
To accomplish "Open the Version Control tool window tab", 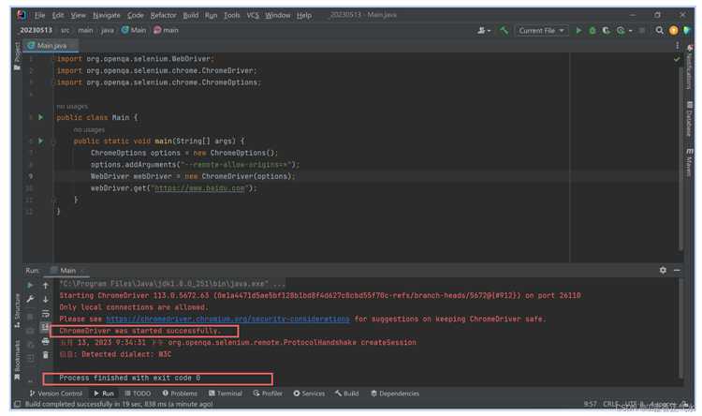I will click(x=56, y=394).
